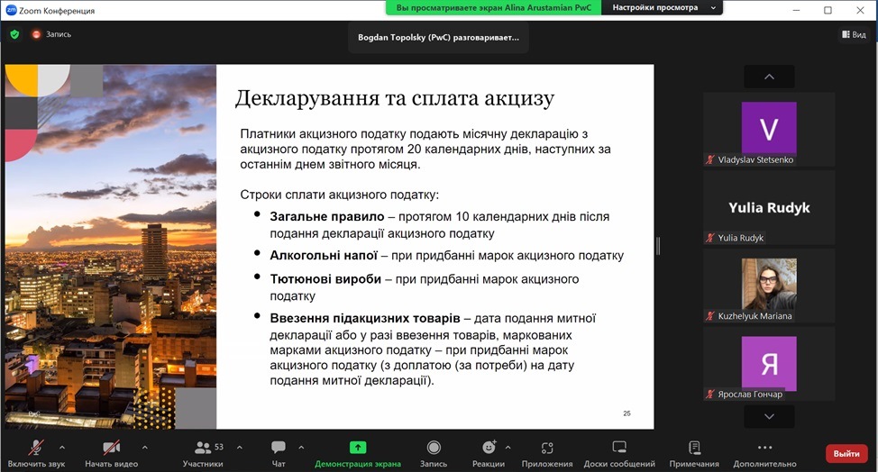Start Демонстрация экрана screen share

pyautogui.click(x=358, y=454)
